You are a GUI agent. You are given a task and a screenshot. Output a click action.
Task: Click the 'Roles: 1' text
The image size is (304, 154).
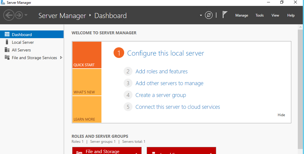click(x=77, y=142)
